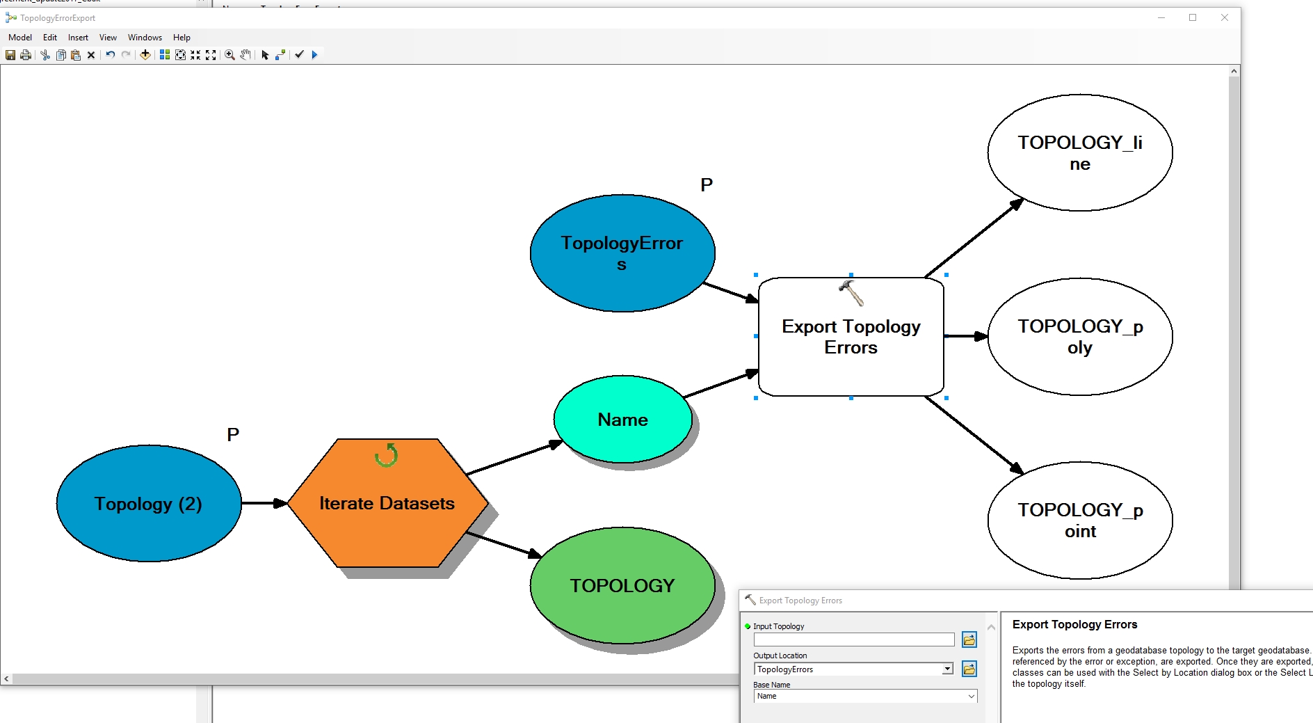Browse for the Input Topology dataset
Screen dimensions: 1313x723
tap(969, 639)
